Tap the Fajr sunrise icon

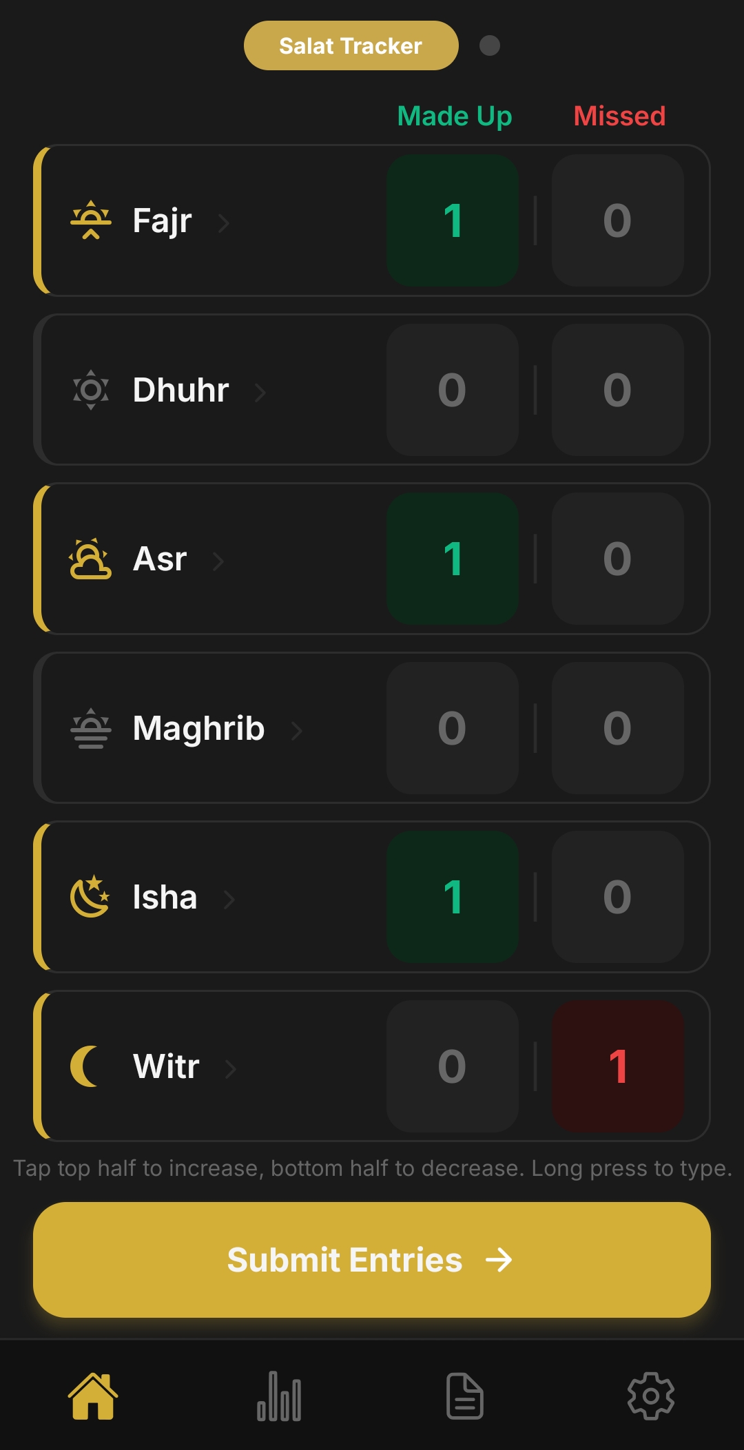point(91,220)
